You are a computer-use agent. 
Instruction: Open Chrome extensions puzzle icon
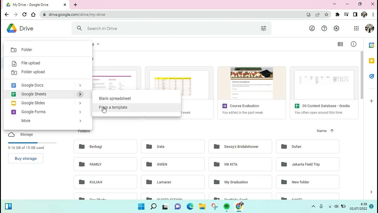click(337, 14)
